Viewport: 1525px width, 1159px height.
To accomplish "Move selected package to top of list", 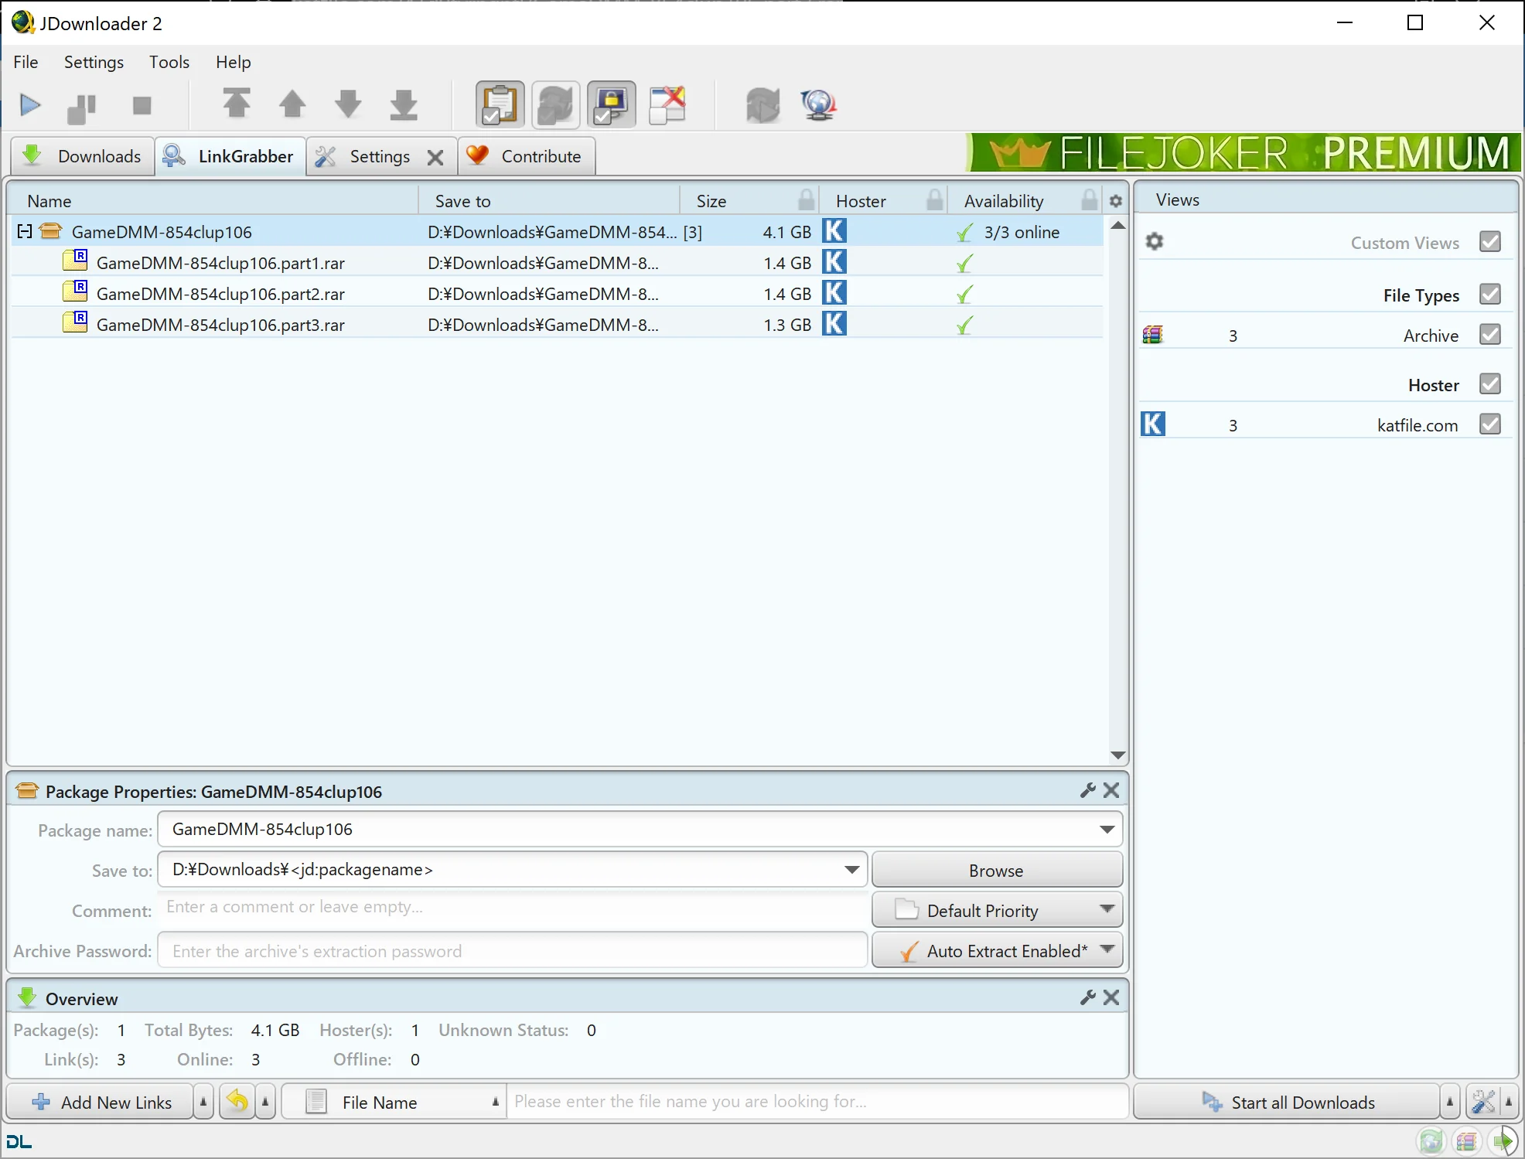I will click(237, 104).
